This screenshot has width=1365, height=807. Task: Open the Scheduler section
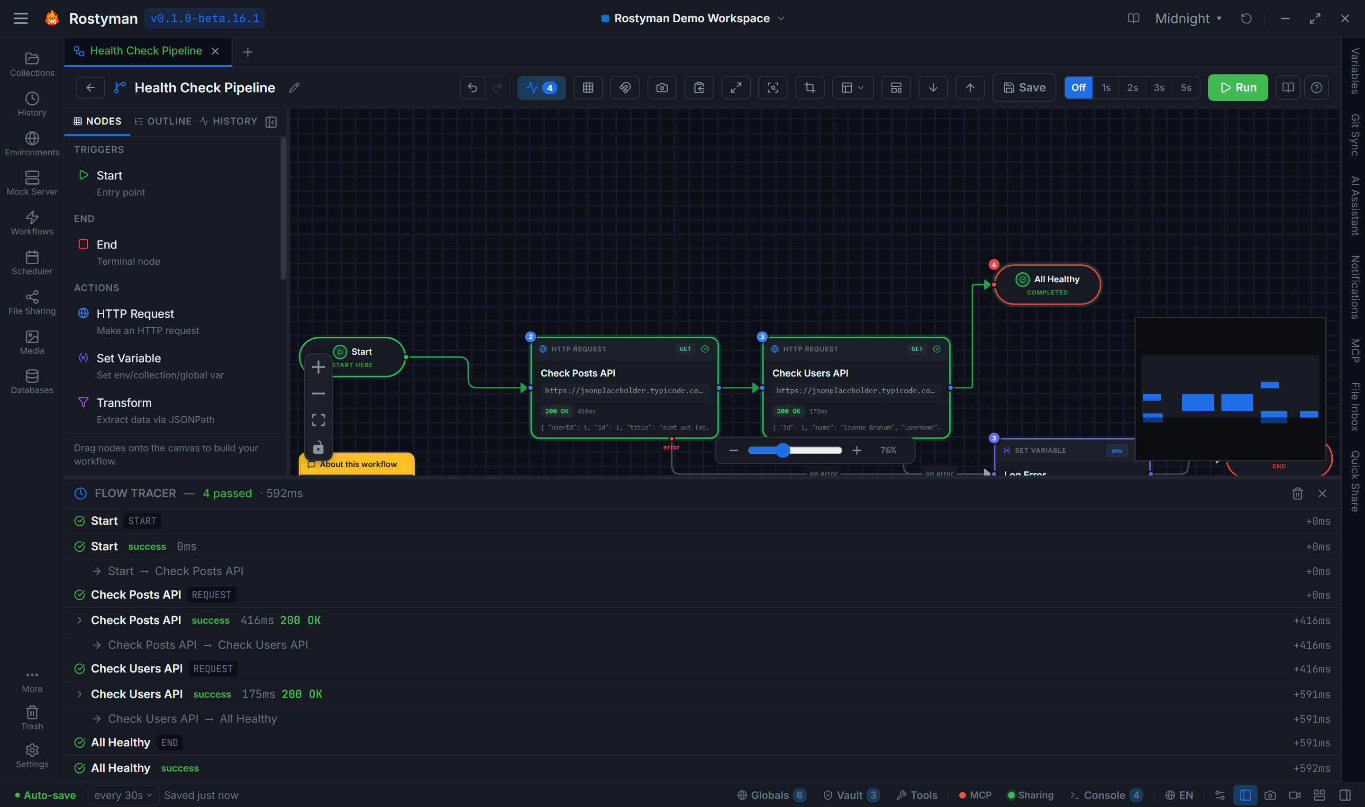pos(32,263)
